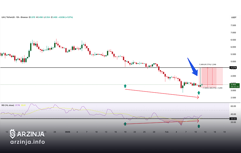Click the 28.62 RSI level label
This screenshot has width=241, height=153.
(x=234, y=119)
